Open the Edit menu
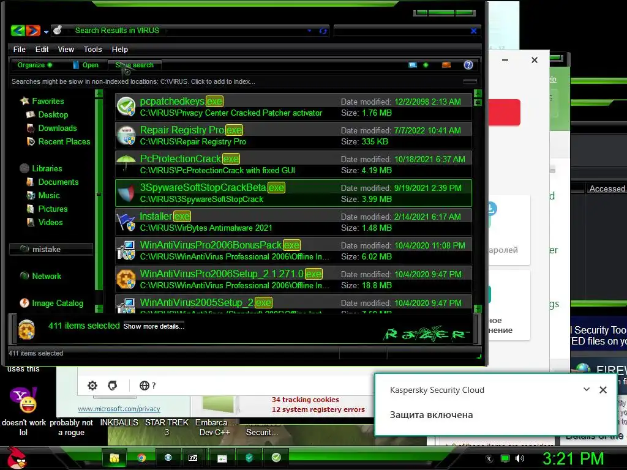This screenshot has height=470, width=627. coord(42,49)
